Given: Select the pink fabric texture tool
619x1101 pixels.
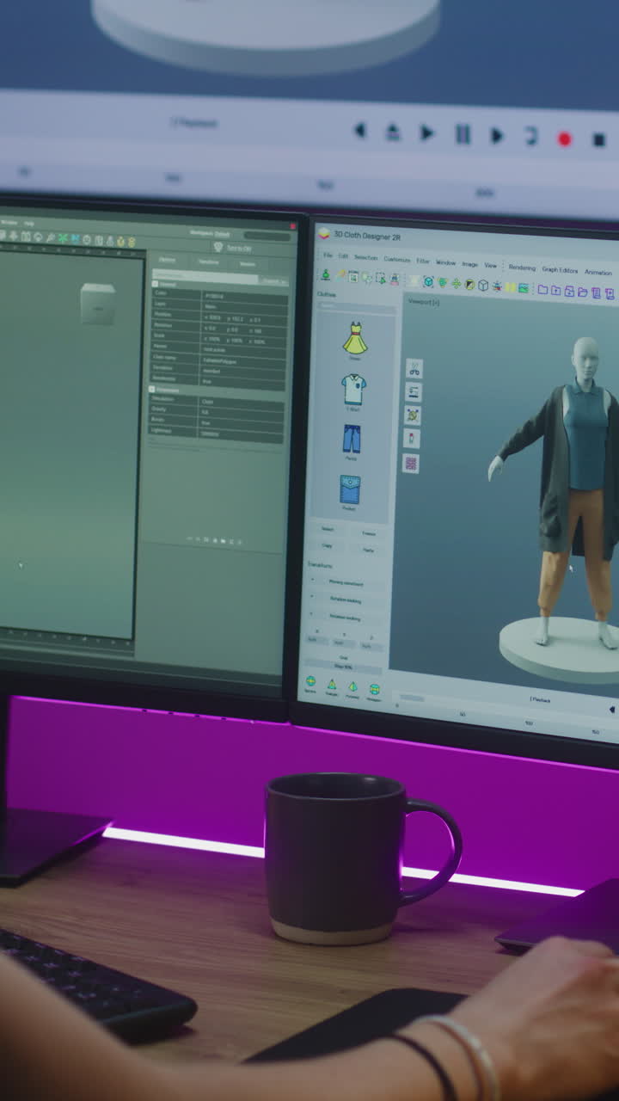Looking at the screenshot, I should (x=411, y=463).
